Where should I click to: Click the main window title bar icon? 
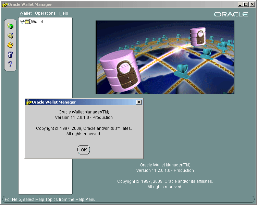[5, 4]
